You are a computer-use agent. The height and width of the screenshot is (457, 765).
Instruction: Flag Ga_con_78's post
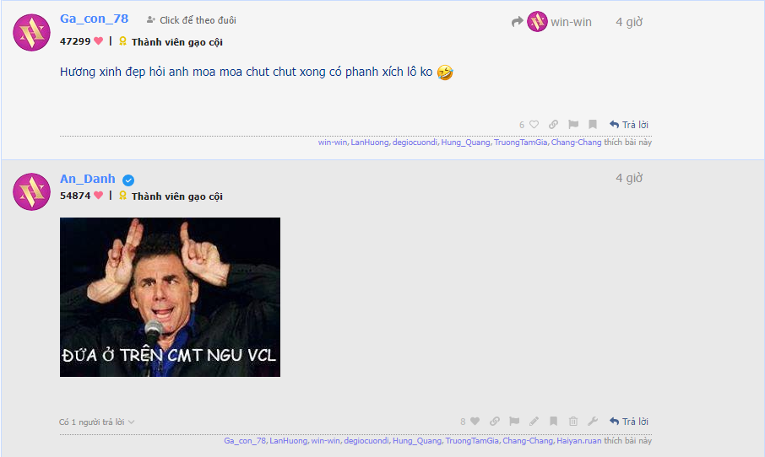[x=573, y=125]
